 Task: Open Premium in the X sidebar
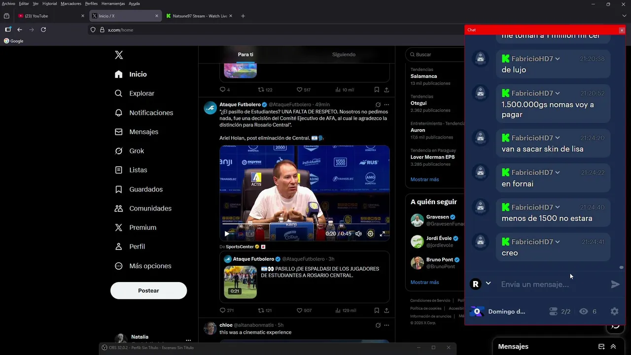pyautogui.click(x=135, y=227)
